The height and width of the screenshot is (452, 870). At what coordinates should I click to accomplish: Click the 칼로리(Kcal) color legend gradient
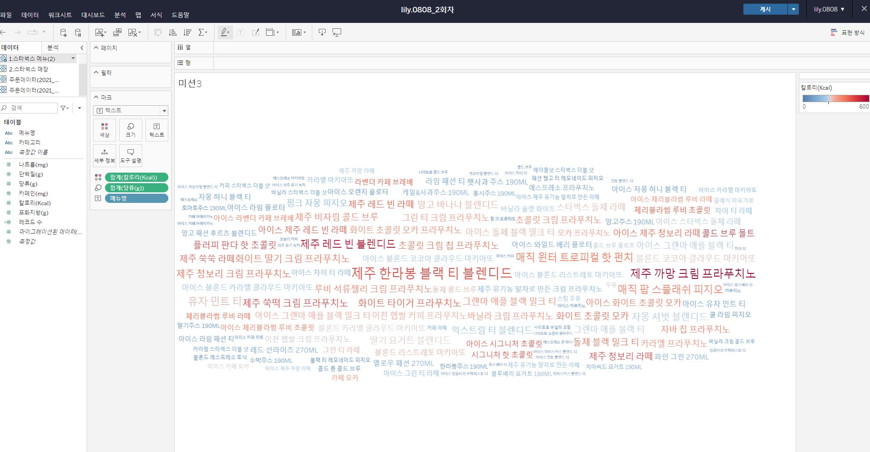(836, 98)
